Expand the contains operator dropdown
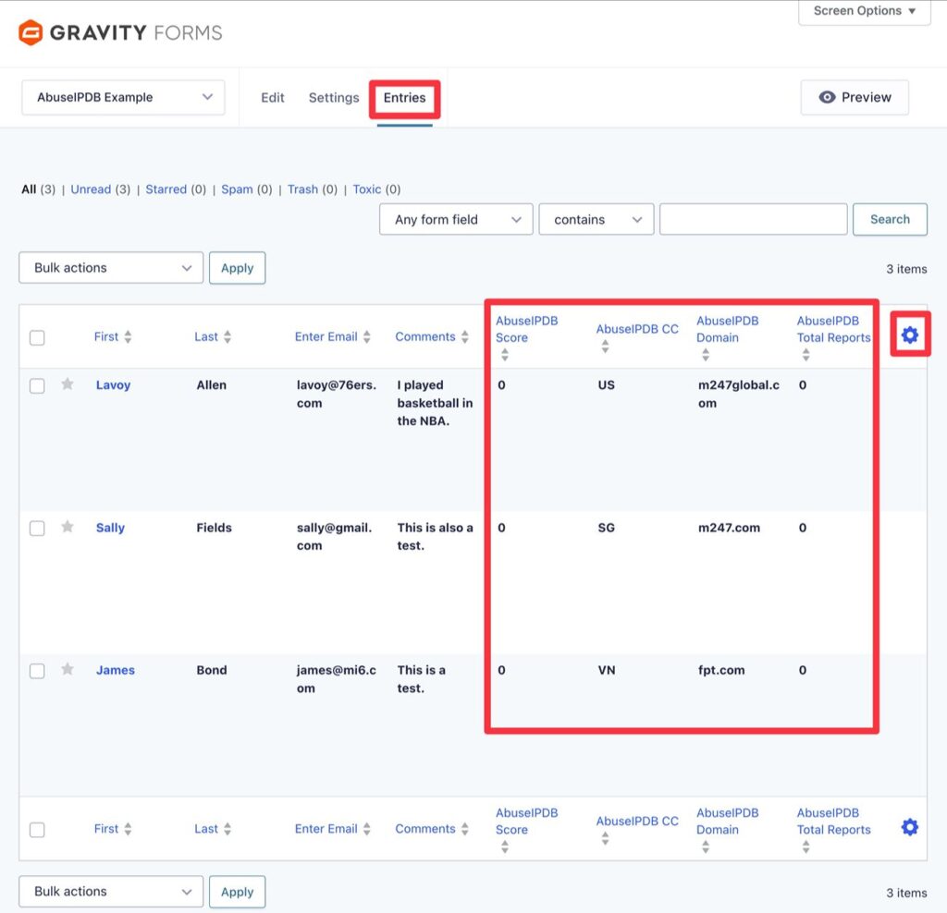947x913 pixels. pyautogui.click(x=596, y=219)
